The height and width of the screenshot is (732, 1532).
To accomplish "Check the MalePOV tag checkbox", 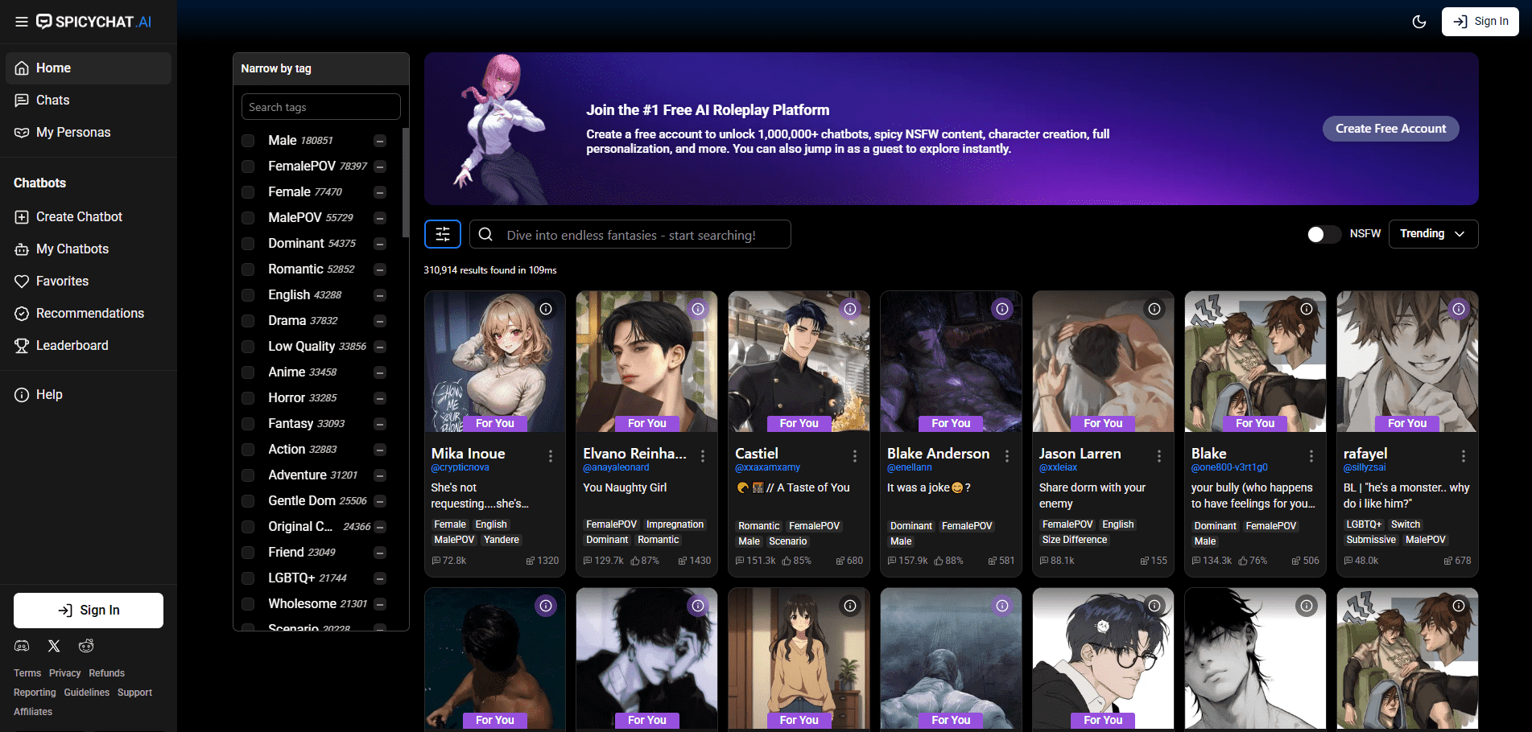I will point(249,218).
